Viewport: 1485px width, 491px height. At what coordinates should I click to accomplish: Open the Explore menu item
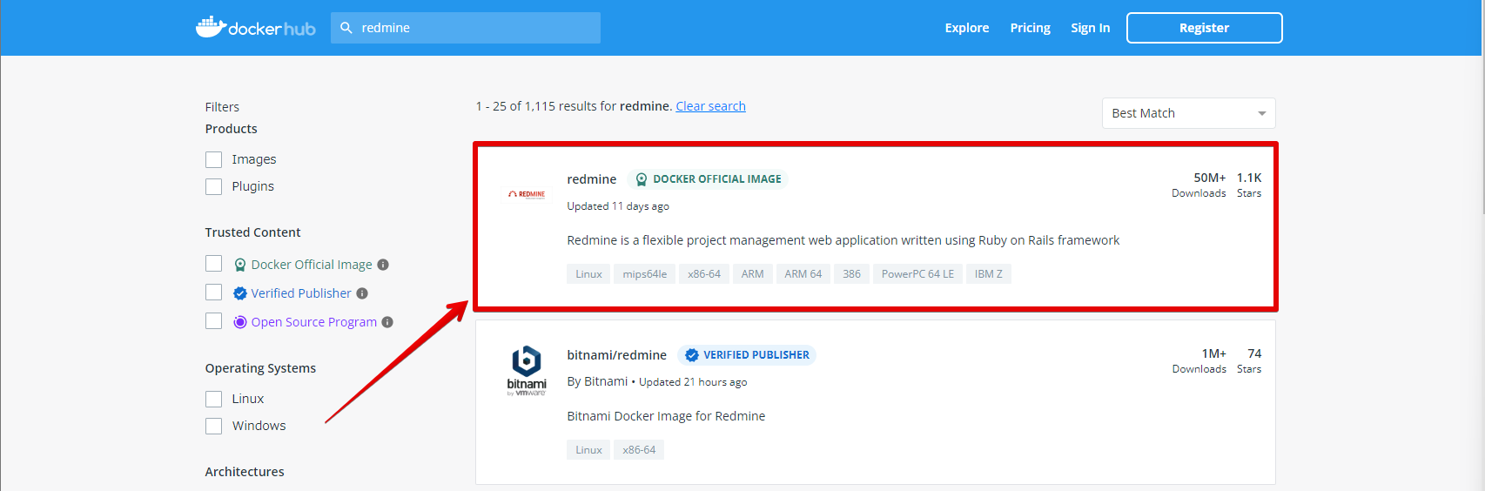(967, 28)
